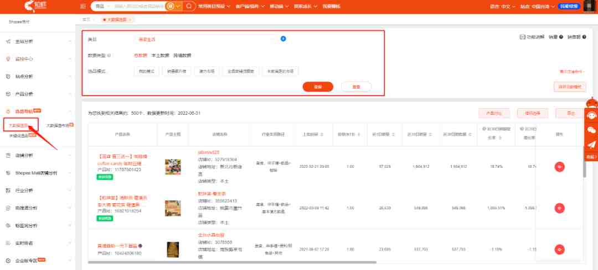Open 大数据选市场 in the sidebar submenu
Viewport: 598px width, 270px height.
(x=58, y=125)
